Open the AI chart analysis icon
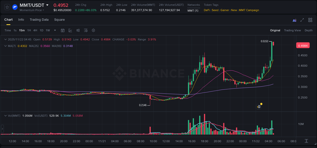The width and height of the screenshot is (317, 148). coord(294,20)
